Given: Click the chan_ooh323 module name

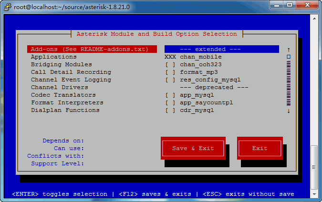Looking at the screenshot, I should [201, 65].
